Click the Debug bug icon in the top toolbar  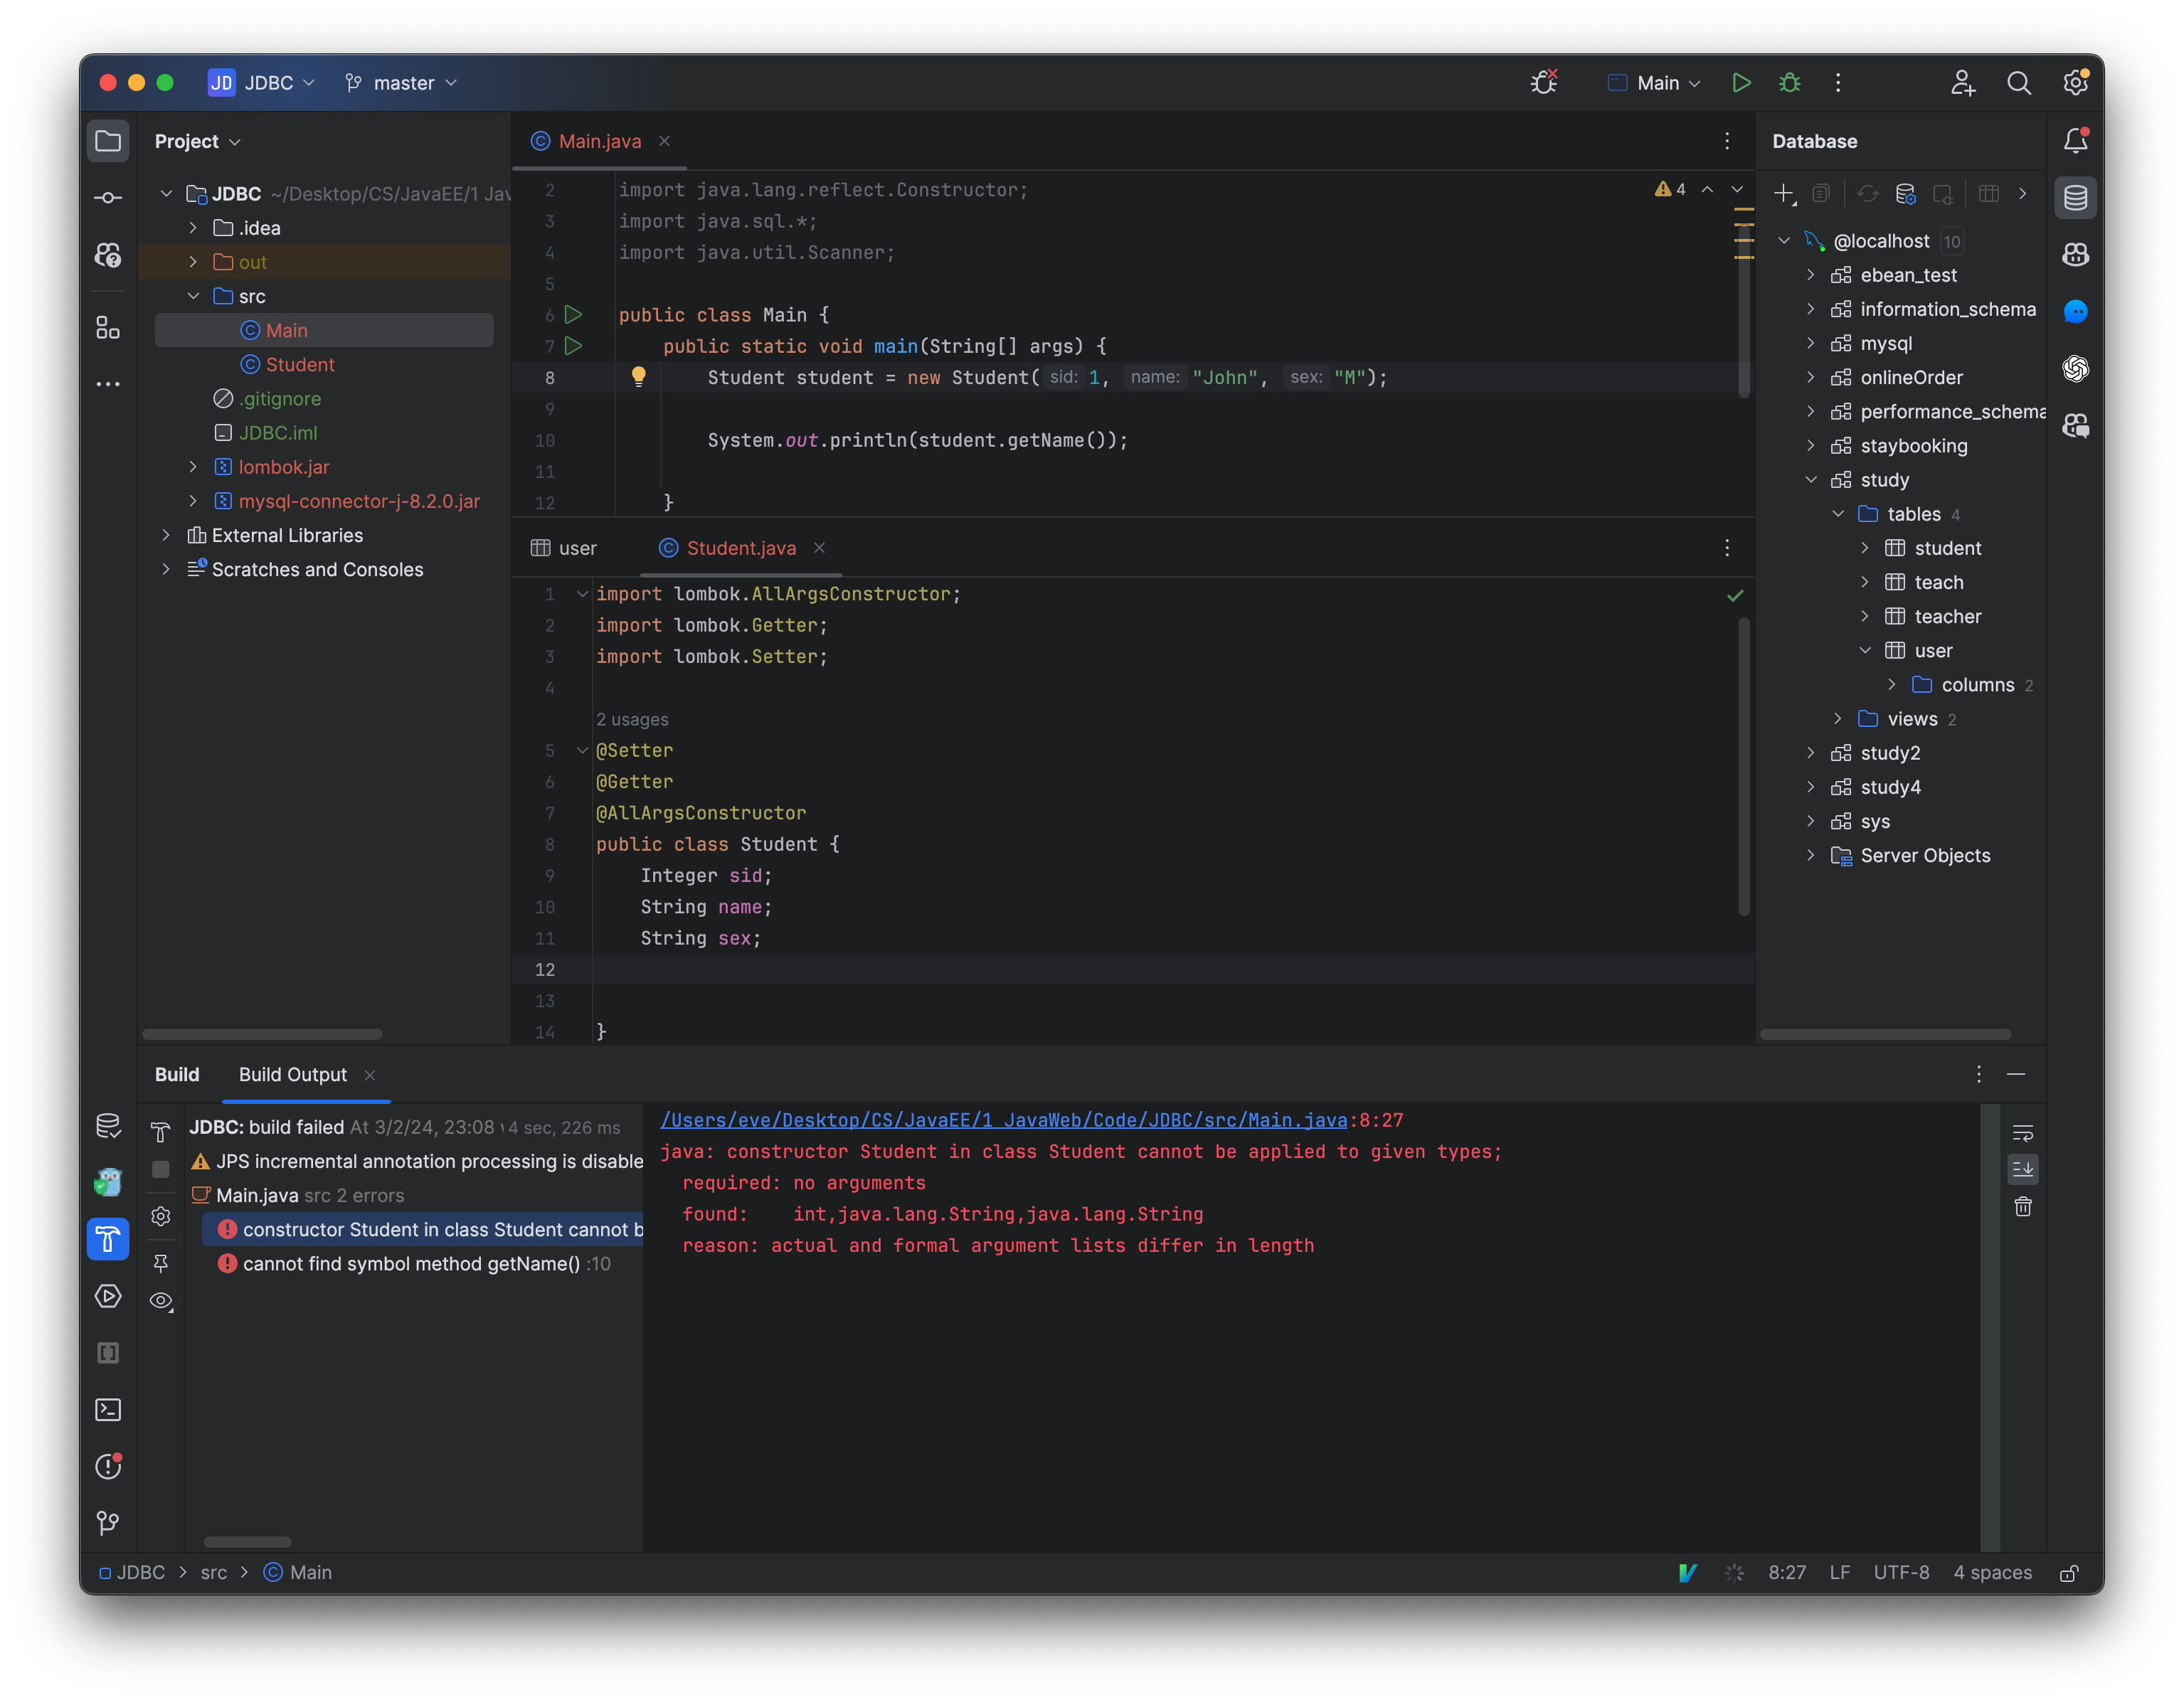[x=1789, y=83]
